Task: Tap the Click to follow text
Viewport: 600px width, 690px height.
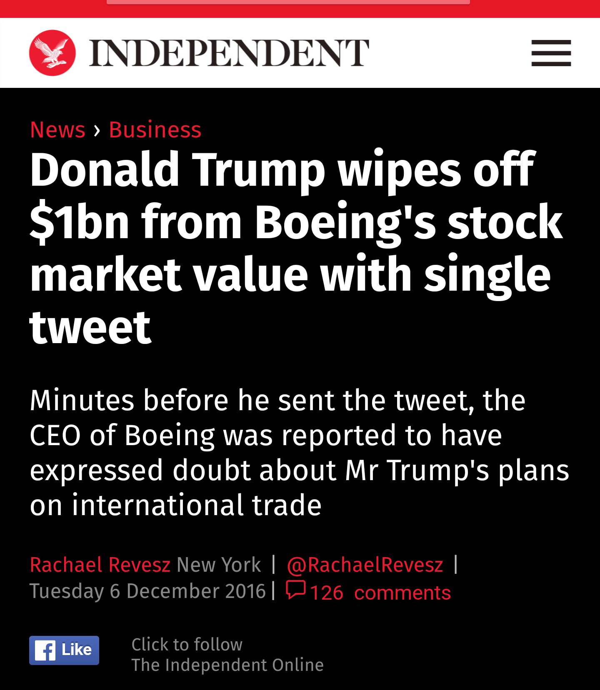Action: 187,645
